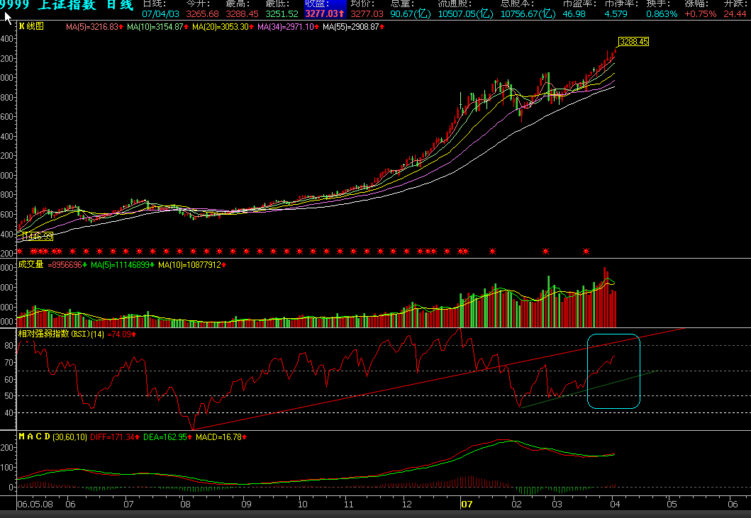Click the 80 level on RSI axis

9,346
